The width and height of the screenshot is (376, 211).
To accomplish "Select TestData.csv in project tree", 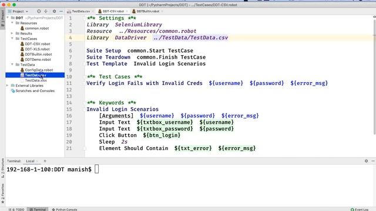I will coord(35,75).
